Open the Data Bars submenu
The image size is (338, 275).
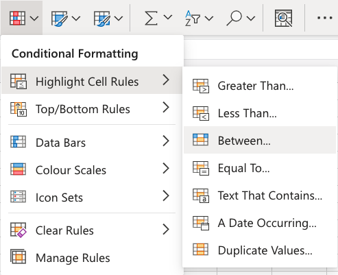tap(92, 142)
